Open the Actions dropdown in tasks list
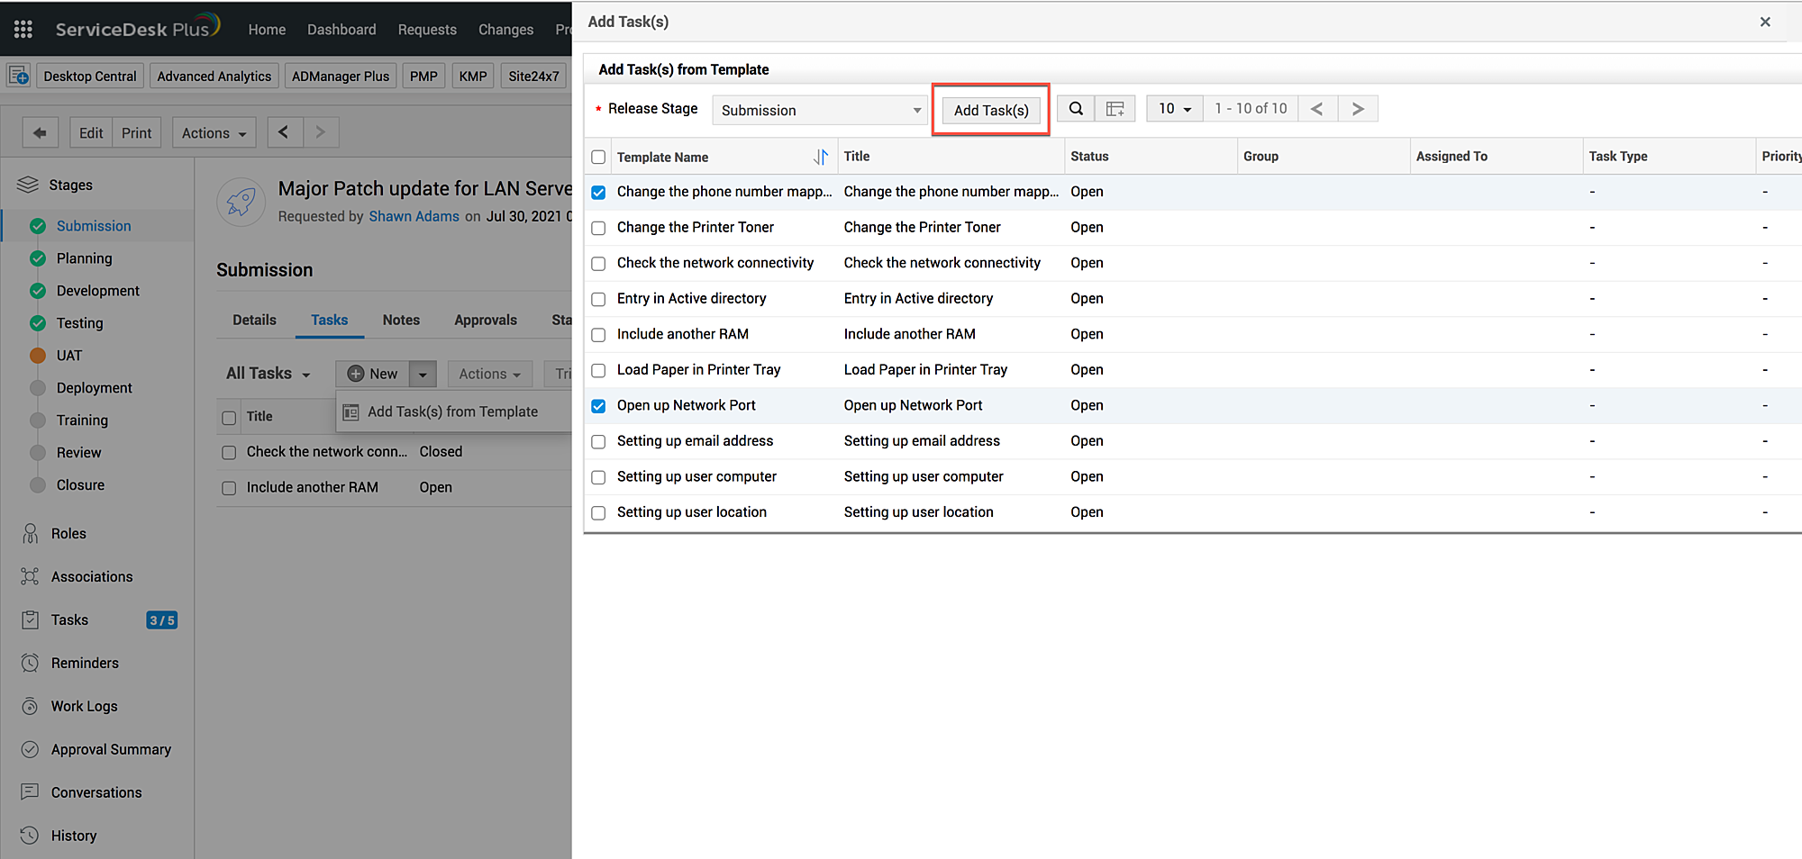This screenshot has width=1802, height=859. pyautogui.click(x=489, y=374)
